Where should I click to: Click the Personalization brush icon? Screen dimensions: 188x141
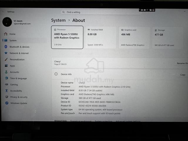pos(6,59)
